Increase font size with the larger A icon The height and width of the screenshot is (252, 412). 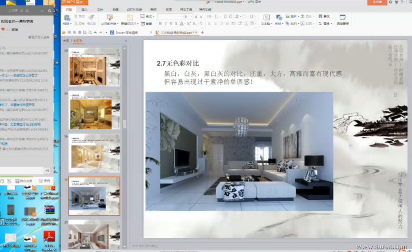[196, 16]
